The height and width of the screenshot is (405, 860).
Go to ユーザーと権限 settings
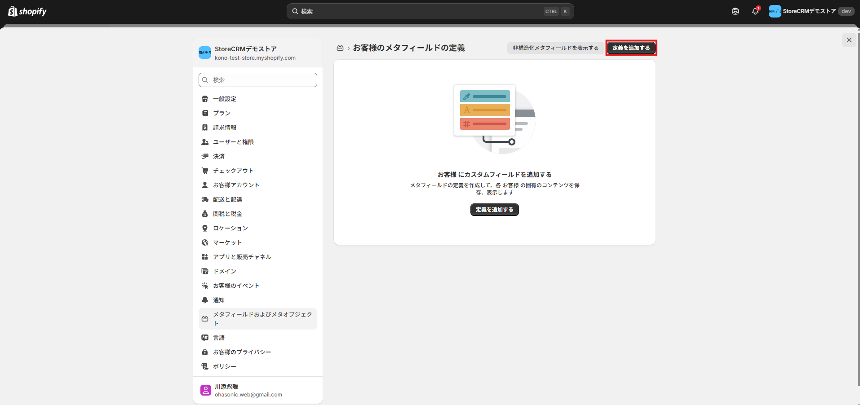point(233,142)
